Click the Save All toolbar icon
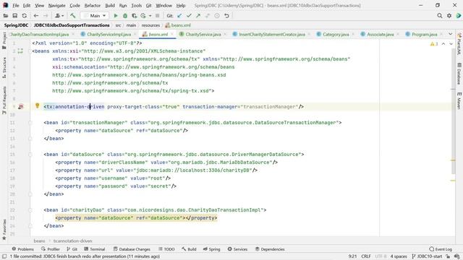This screenshot has width=463, height=260. (x=14, y=16)
